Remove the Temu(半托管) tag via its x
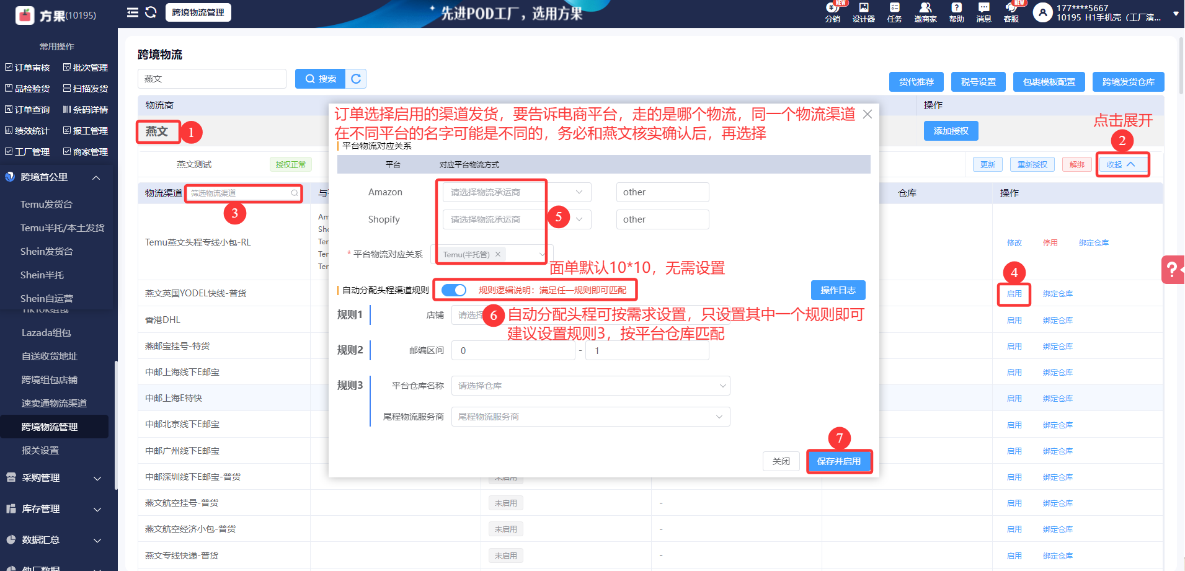Screen dimensions: 1185x571 pyautogui.click(x=498, y=254)
